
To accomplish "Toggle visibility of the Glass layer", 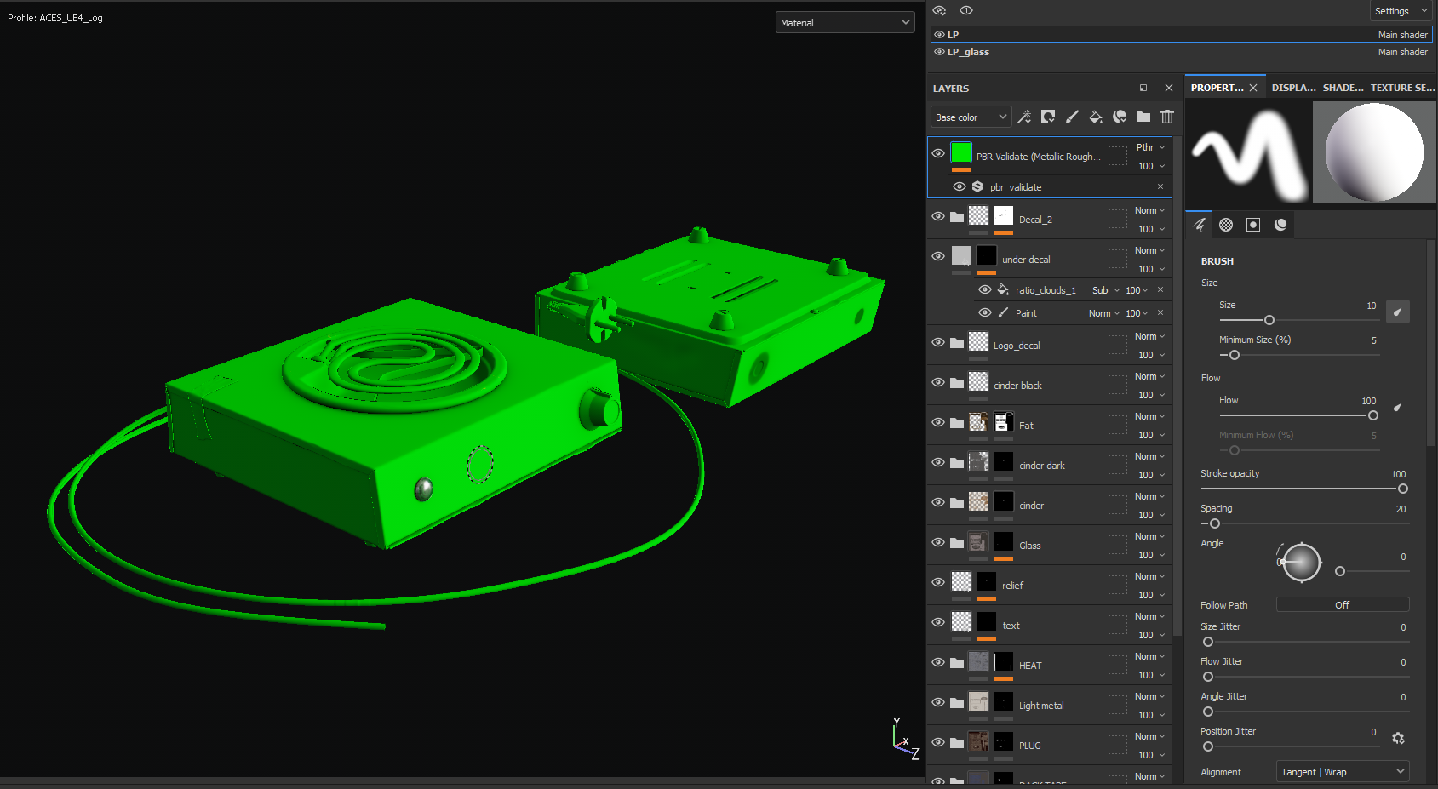I will click(x=938, y=543).
